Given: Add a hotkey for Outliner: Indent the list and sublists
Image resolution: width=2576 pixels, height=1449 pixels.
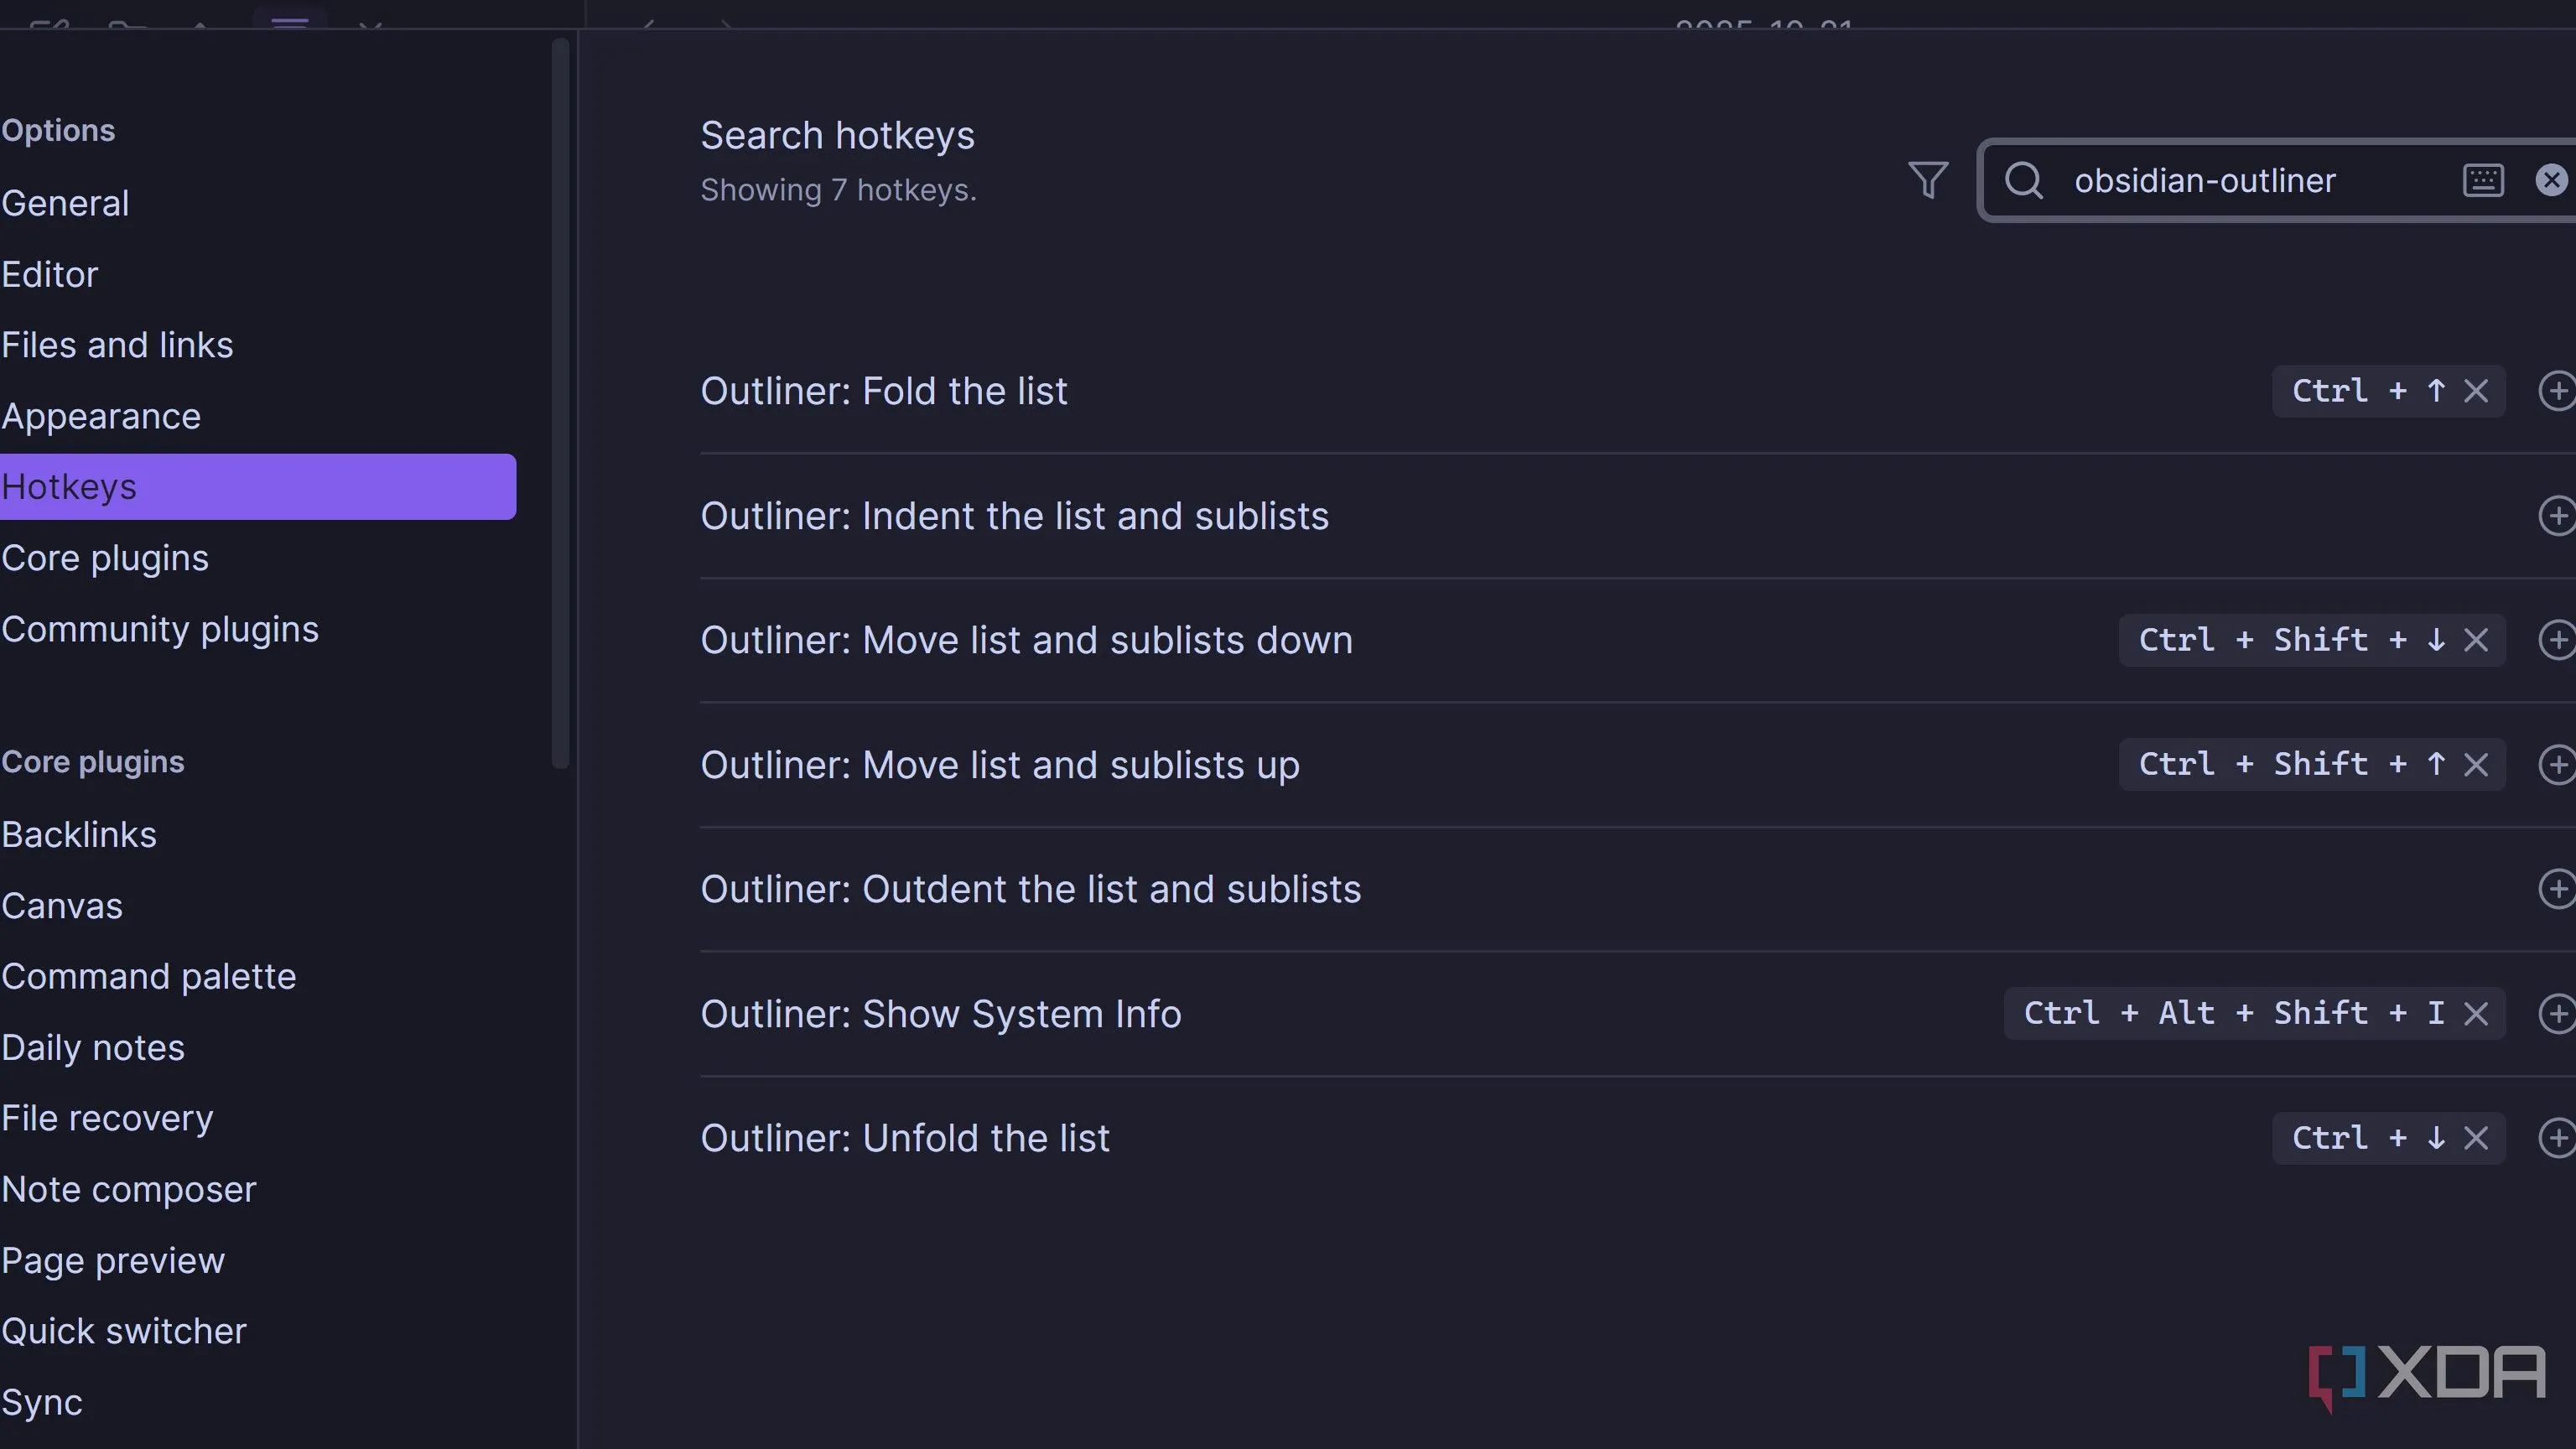Looking at the screenshot, I should [2557, 516].
